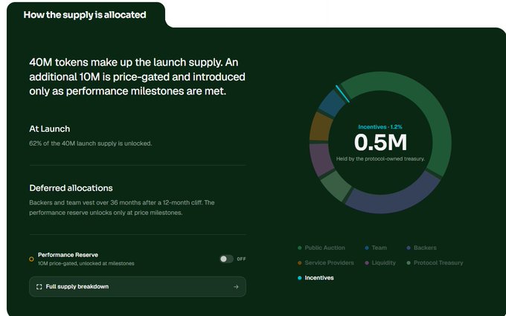Click the orange Service Providers legend dot
The width and height of the screenshot is (506, 316).
click(299, 262)
